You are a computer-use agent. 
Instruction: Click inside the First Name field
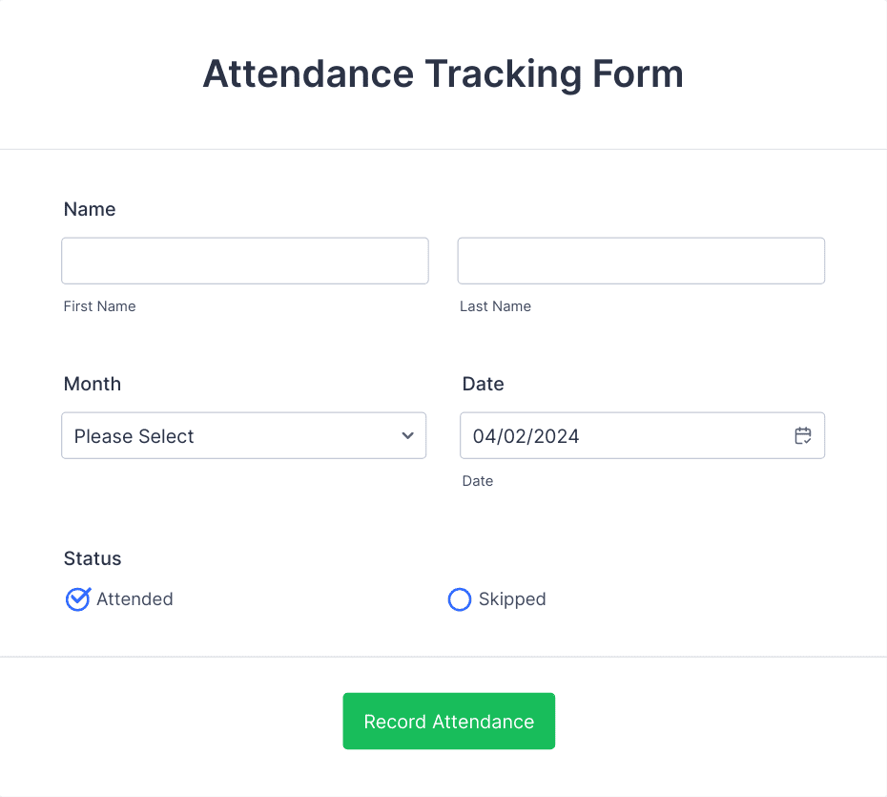pyautogui.click(x=244, y=260)
